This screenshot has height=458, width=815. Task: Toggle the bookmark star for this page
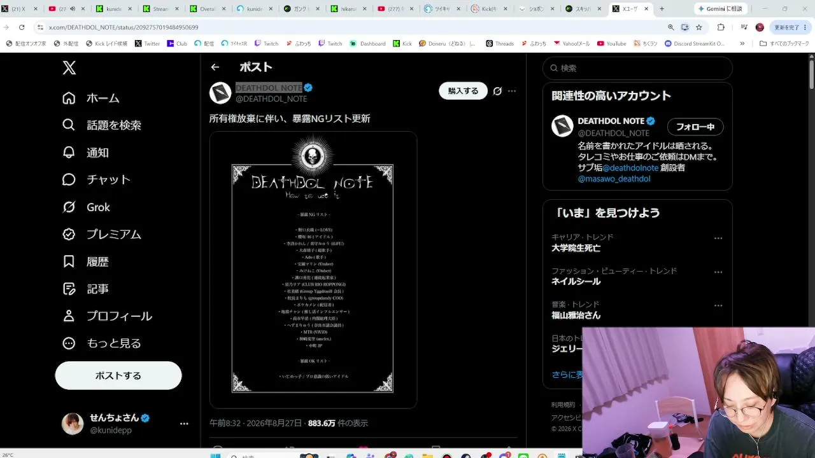(x=698, y=27)
